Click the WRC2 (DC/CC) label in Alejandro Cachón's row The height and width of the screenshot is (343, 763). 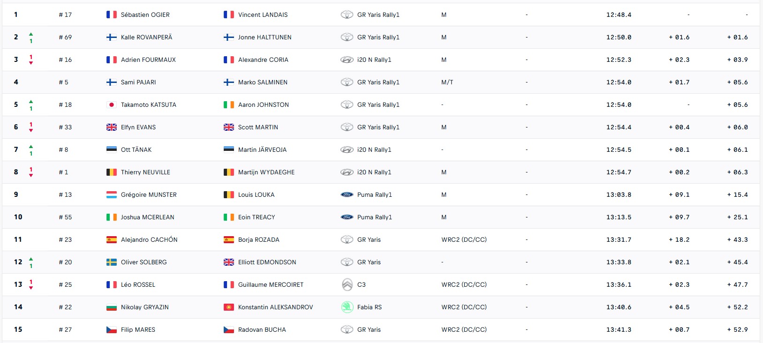point(464,239)
